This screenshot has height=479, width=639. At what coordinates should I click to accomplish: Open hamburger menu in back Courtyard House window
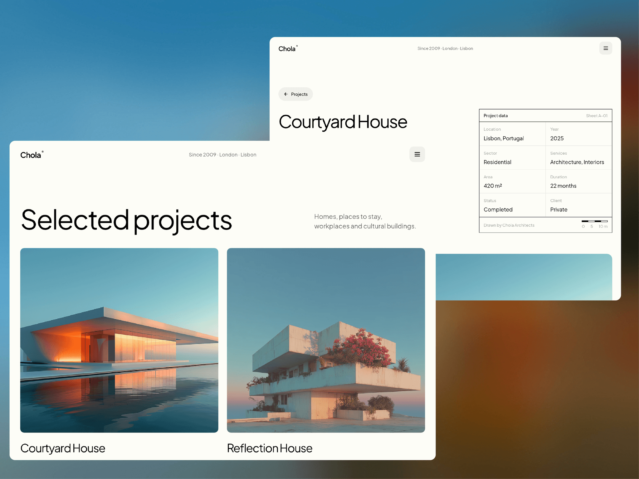point(606,48)
